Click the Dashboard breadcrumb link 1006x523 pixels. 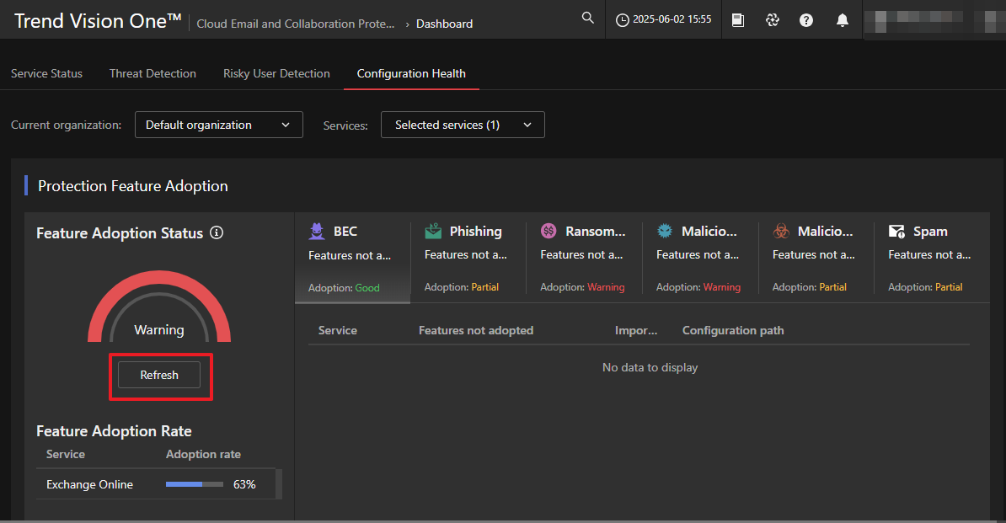[444, 24]
